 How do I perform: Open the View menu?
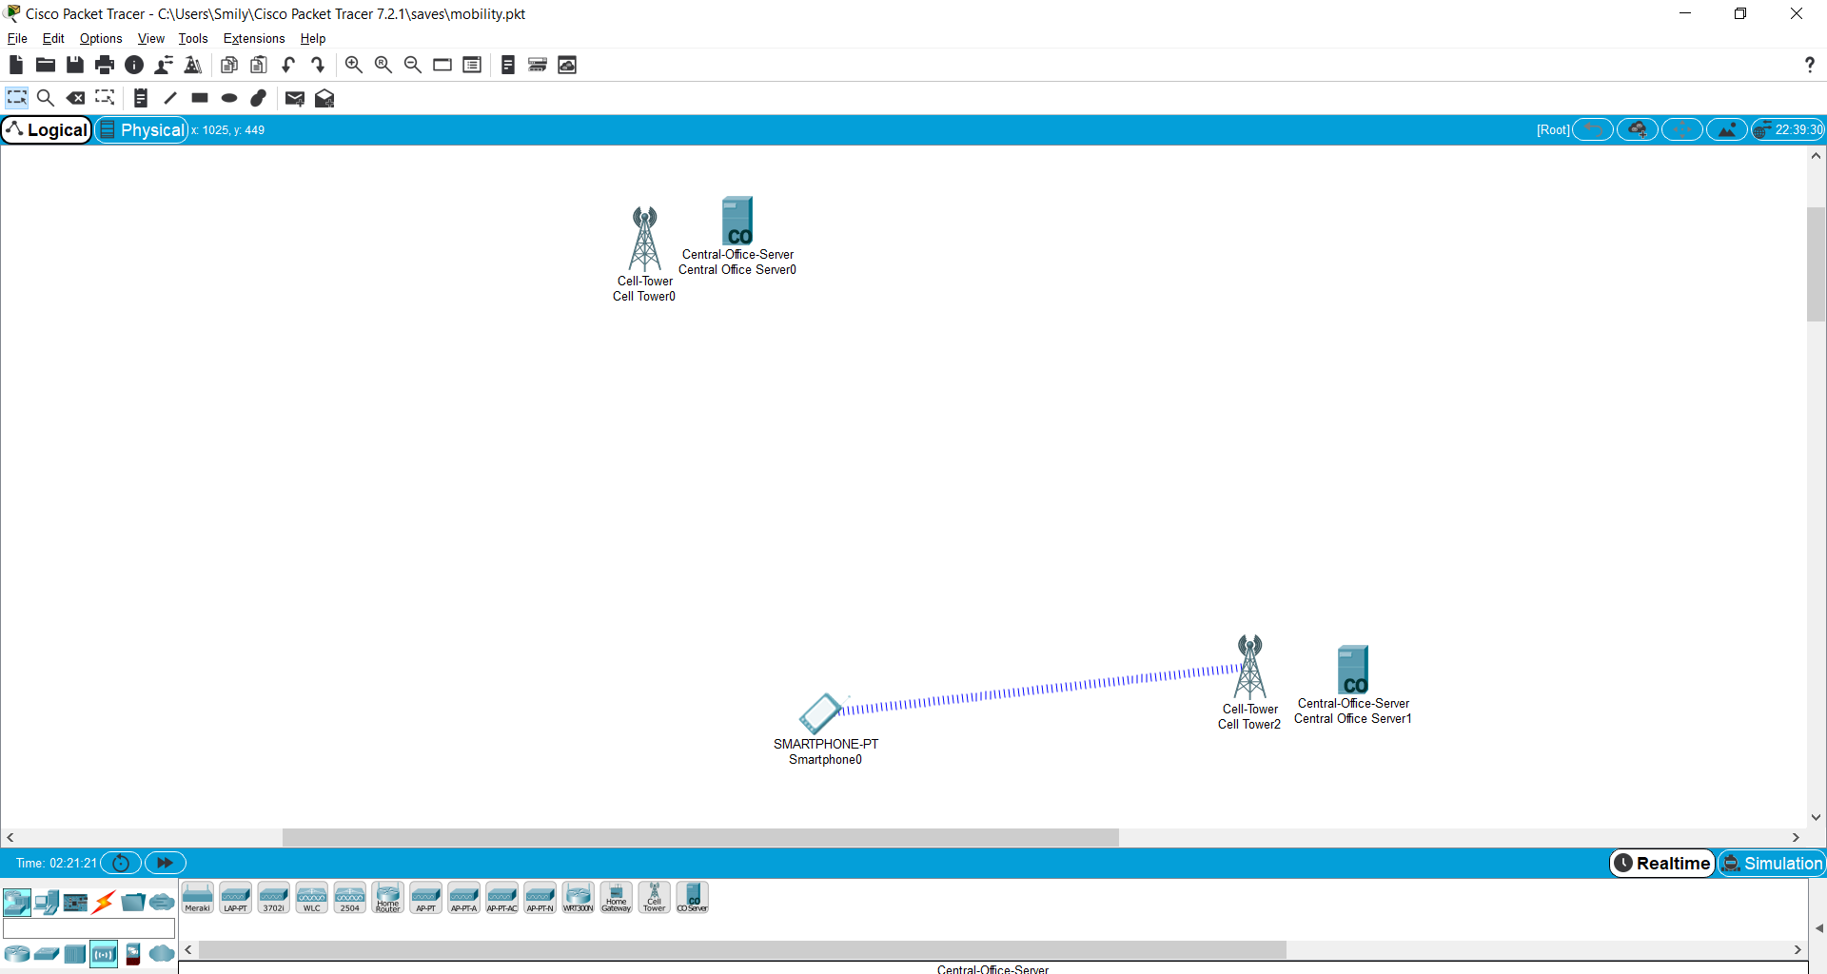(151, 38)
